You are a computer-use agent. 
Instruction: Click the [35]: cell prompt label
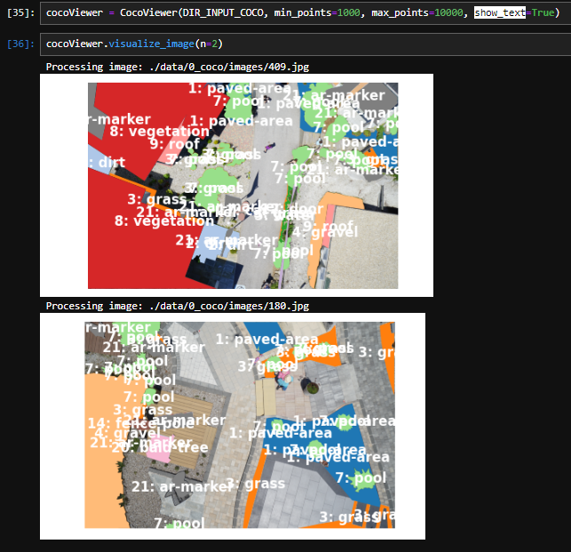point(20,13)
